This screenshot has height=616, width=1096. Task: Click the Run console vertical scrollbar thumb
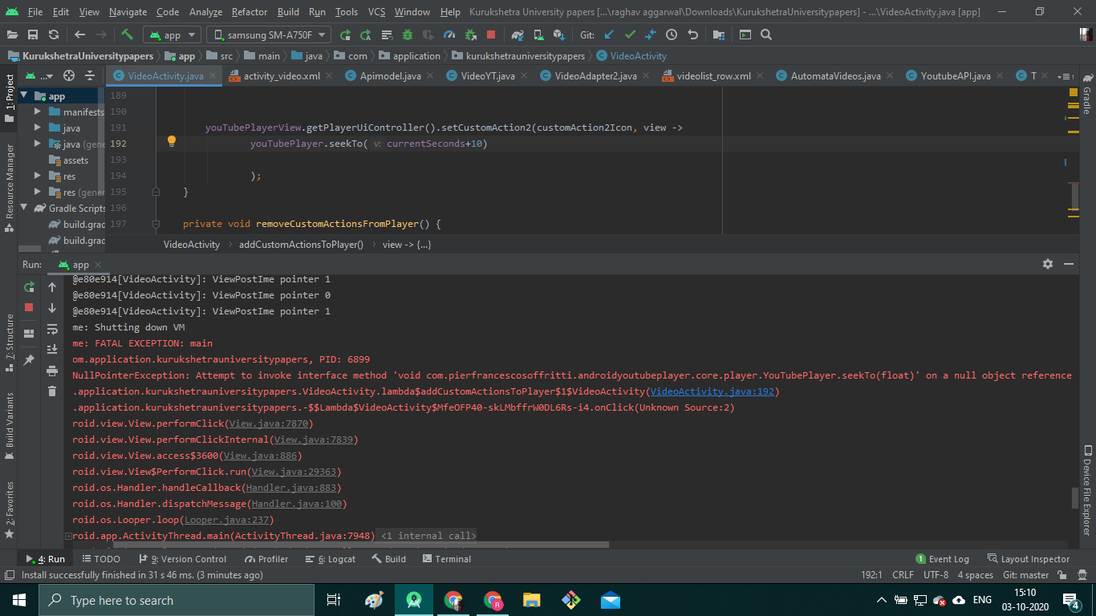click(x=1075, y=497)
